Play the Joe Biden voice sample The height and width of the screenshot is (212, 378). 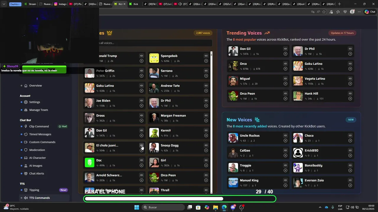(x=141, y=100)
